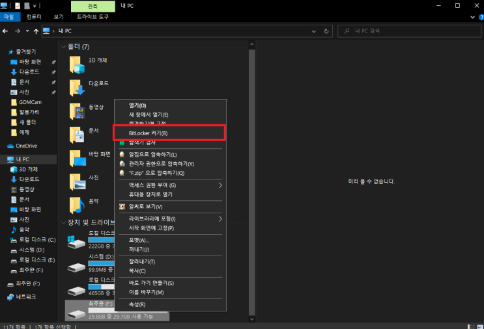Switch to details view icon in status bar
Screen dimensions: 484x329
click(x=471, y=326)
